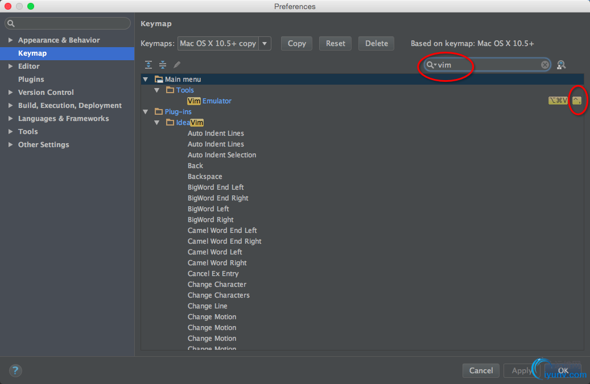Select Keymap in the settings sidebar

[67, 53]
